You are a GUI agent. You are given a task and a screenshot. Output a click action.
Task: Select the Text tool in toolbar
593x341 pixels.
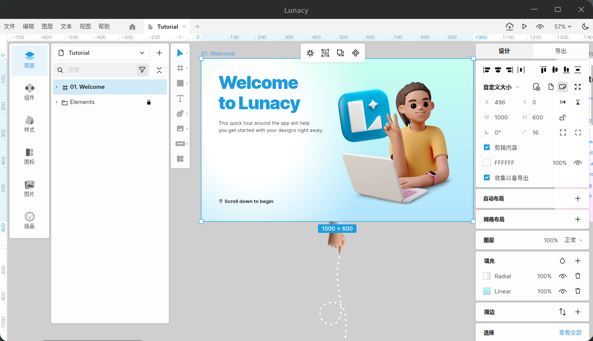pos(180,99)
